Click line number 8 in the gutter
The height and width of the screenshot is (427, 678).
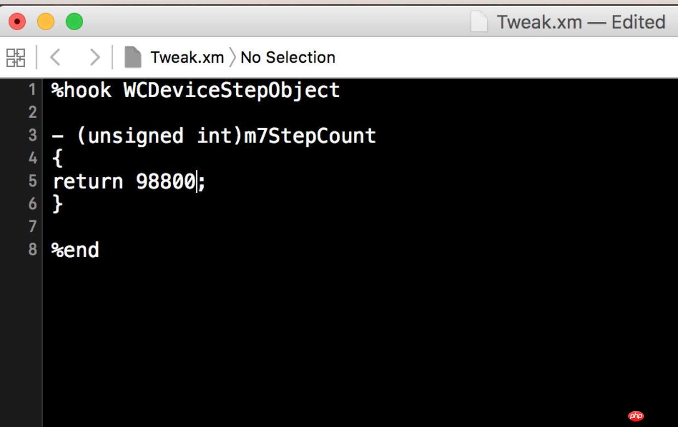click(32, 249)
